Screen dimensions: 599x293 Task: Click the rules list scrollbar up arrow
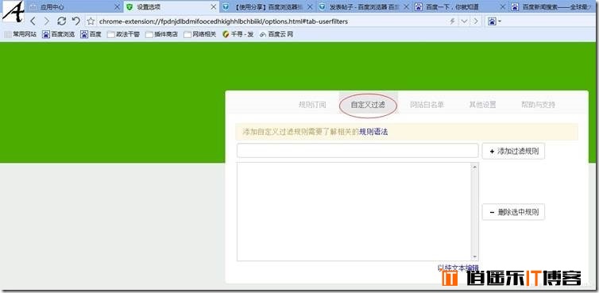tap(475, 167)
